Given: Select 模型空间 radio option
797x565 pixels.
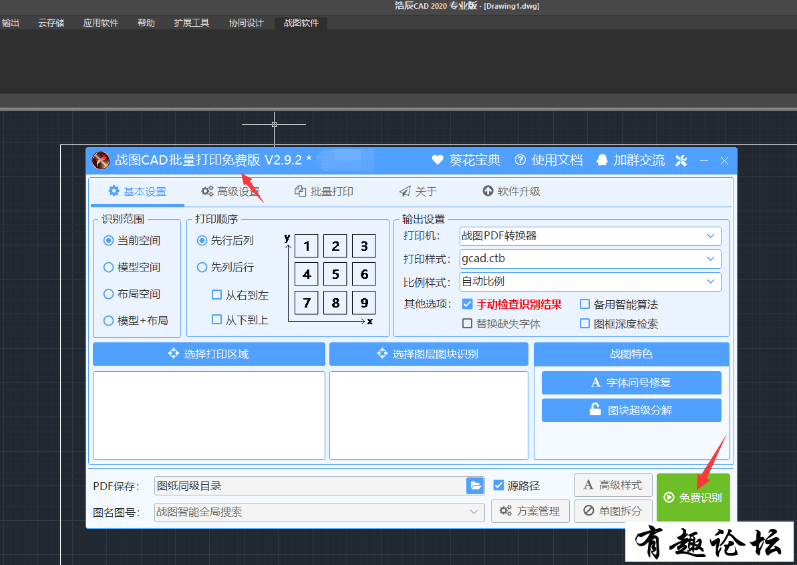Looking at the screenshot, I should tap(132, 267).
